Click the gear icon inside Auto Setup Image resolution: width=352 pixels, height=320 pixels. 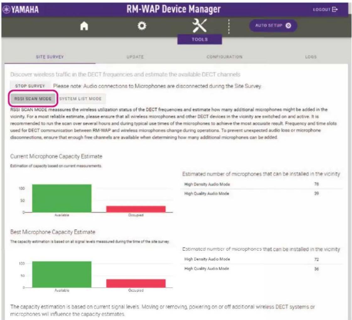[x=288, y=25]
